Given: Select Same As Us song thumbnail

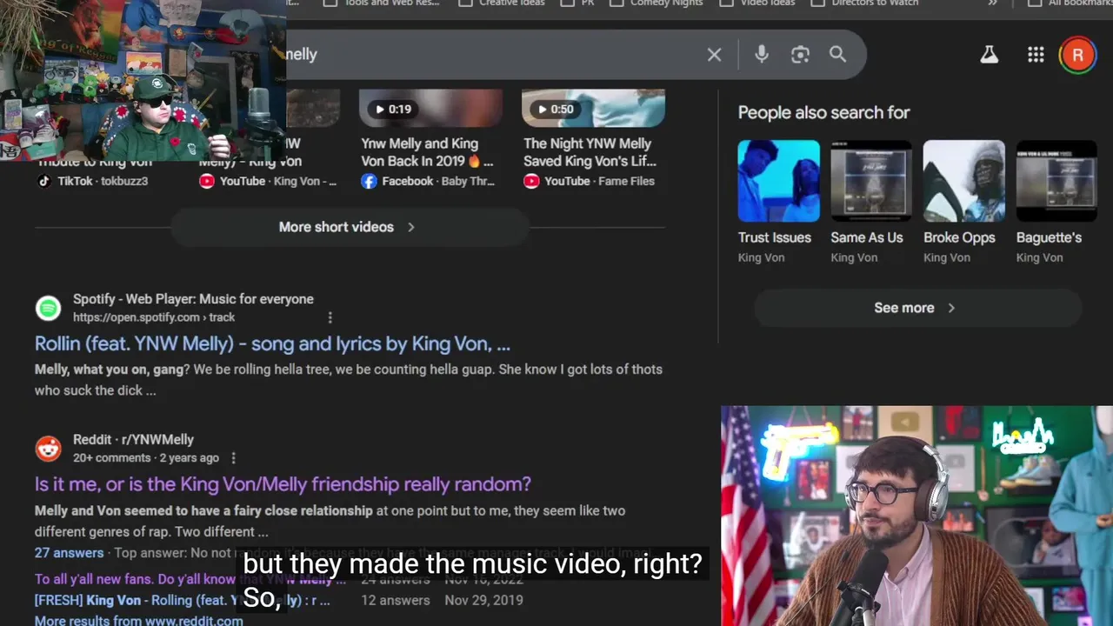Looking at the screenshot, I should coord(871,181).
